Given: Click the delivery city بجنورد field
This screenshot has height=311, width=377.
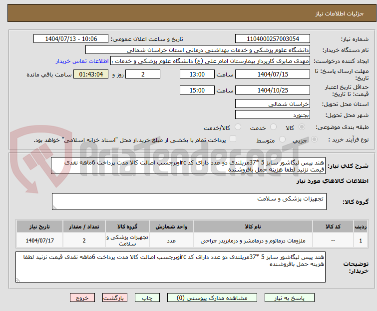Looking at the screenshot, I should point(273,115).
